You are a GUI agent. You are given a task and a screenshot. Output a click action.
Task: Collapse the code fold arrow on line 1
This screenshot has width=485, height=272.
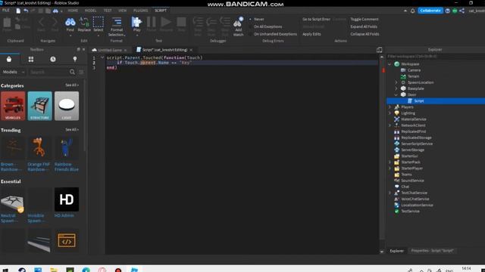pos(102,57)
